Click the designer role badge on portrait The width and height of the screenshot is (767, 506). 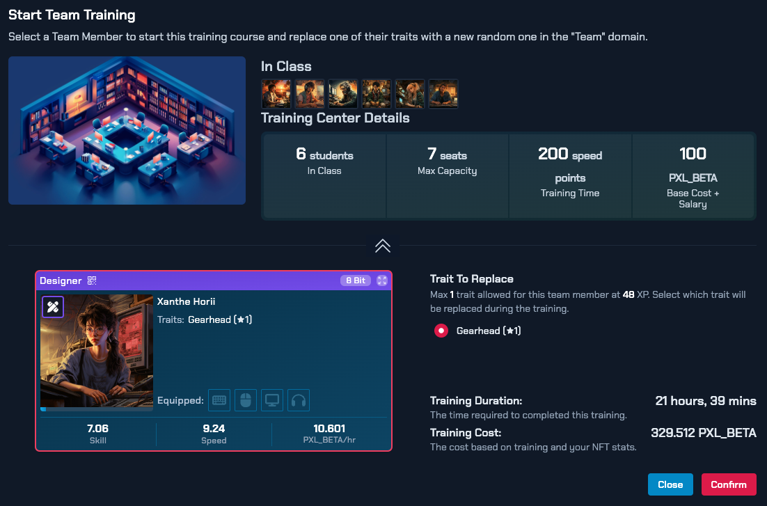53,307
